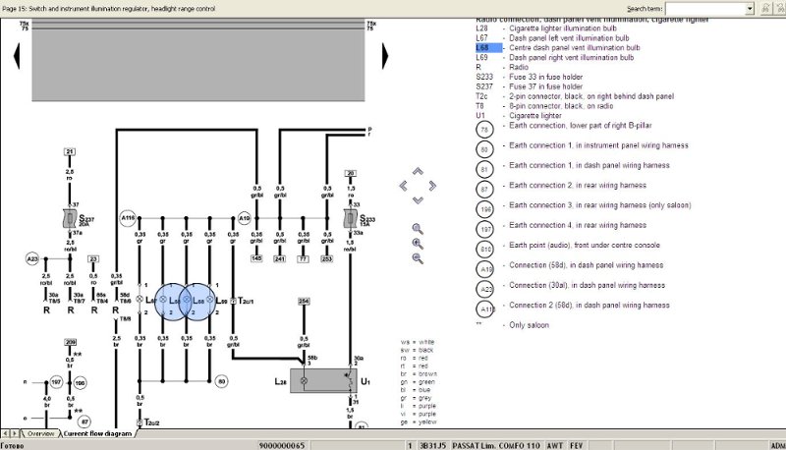
Task: Go to the previous diagram page
Action: tap(17, 56)
